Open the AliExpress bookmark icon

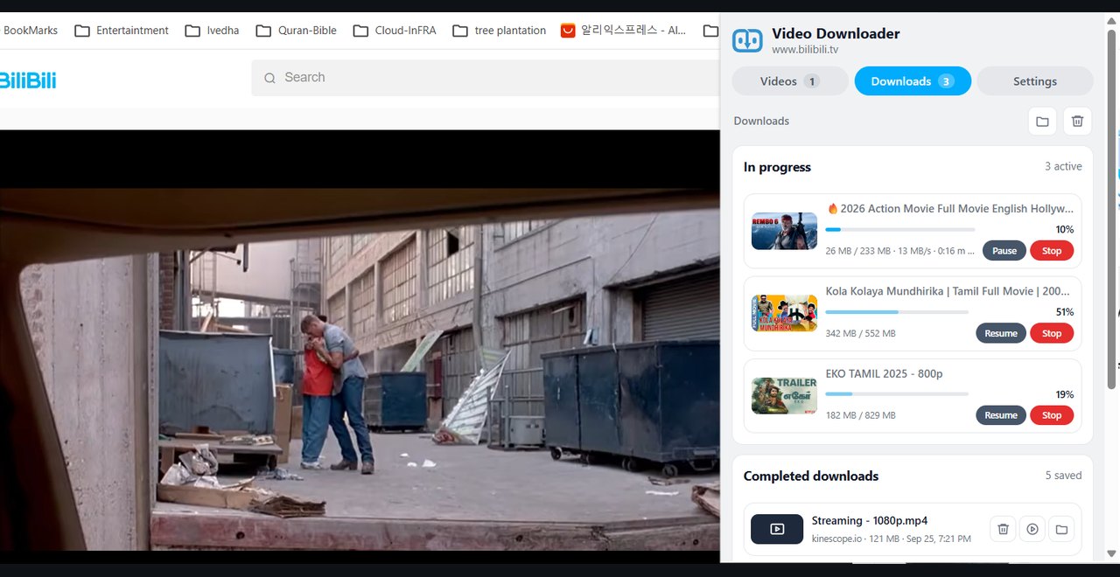point(568,31)
